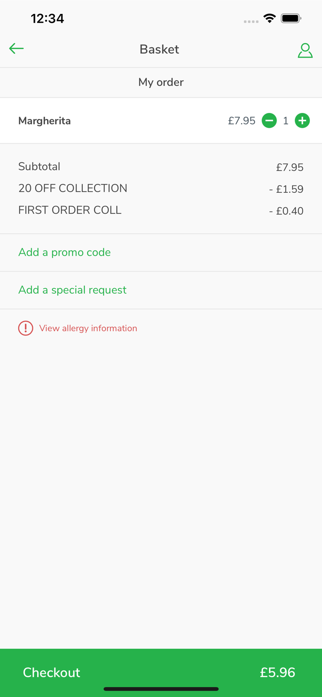322x697 pixels.
Task: Select the Margherita item name
Action: (x=45, y=121)
